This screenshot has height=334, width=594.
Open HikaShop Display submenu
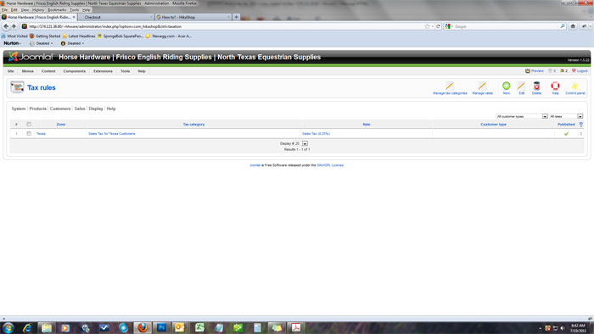click(96, 109)
